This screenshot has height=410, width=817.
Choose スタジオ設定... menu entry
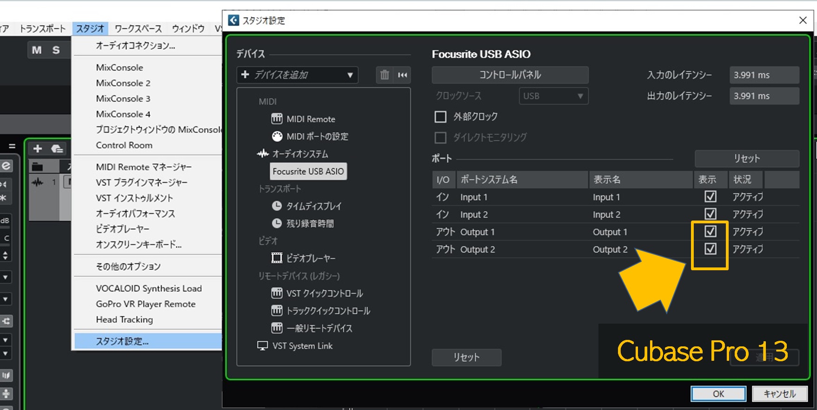(148, 341)
